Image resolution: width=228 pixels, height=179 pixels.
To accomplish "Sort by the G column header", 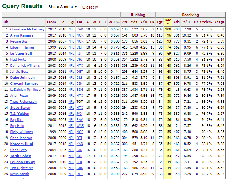I will 88,22.
